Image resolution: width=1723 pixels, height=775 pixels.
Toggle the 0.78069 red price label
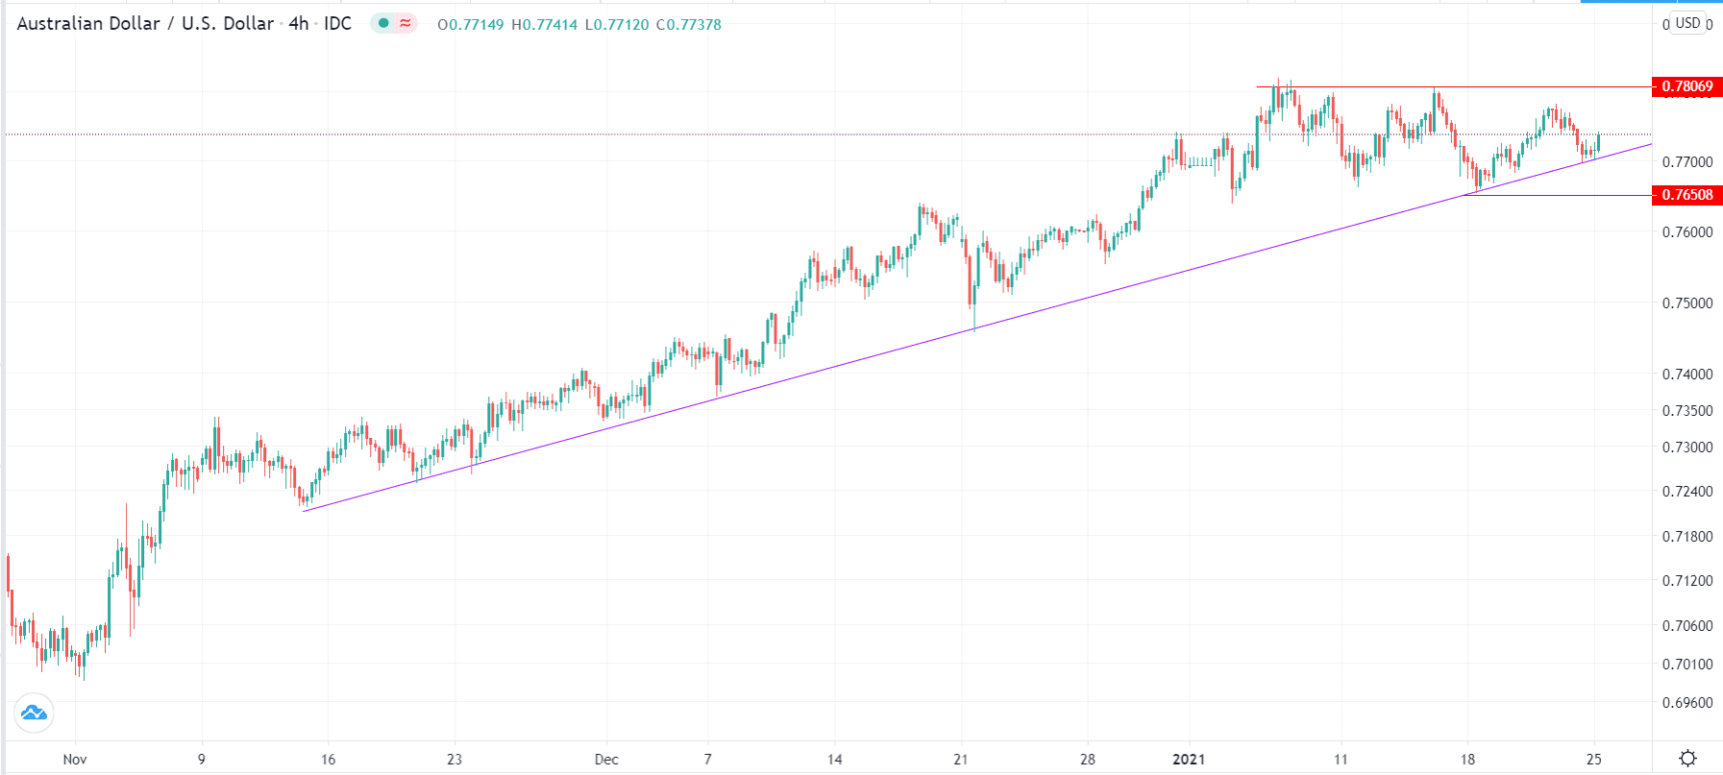[1686, 86]
